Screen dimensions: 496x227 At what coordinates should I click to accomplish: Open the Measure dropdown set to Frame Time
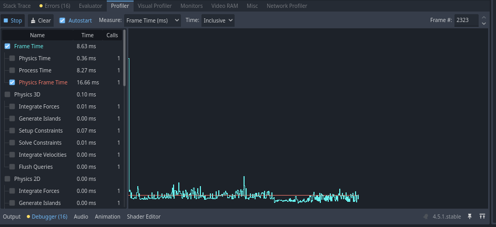pos(153,20)
